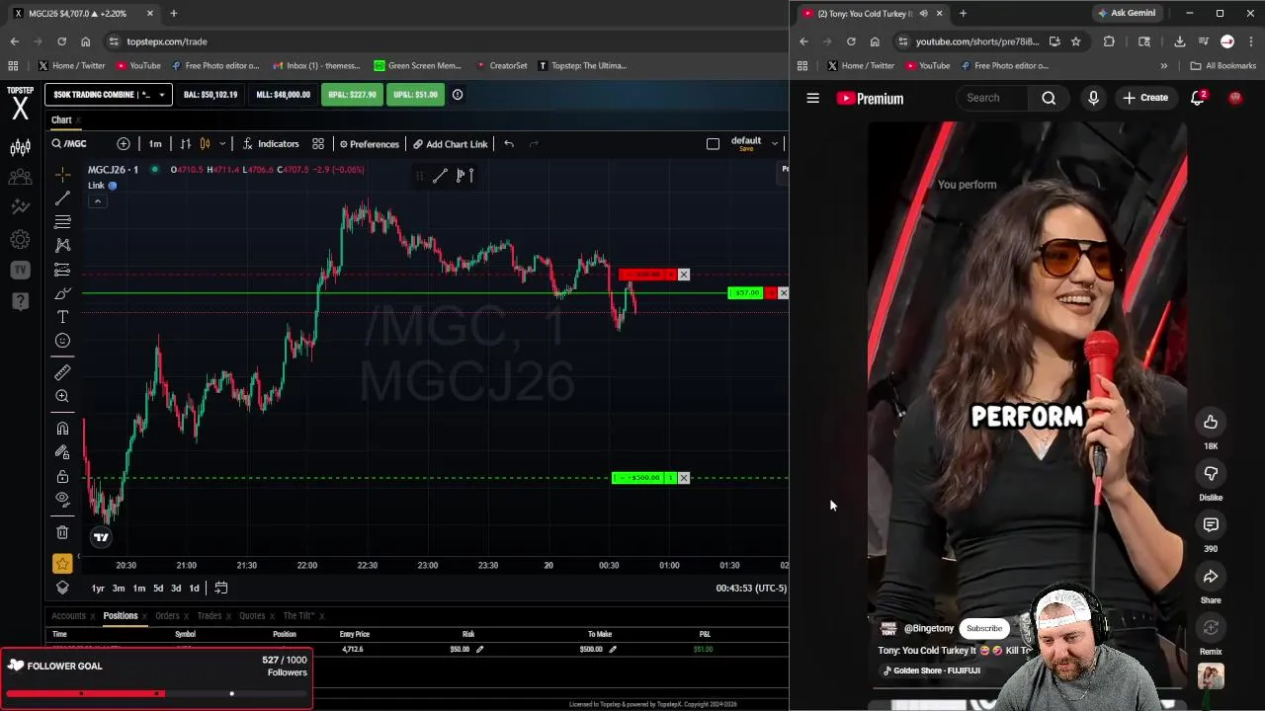Toggle the Magnet mode tool
This screenshot has height=711, width=1265.
[62, 429]
